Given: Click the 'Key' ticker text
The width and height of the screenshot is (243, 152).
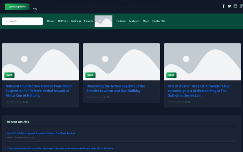Looking at the screenshot, I should coord(35,9).
